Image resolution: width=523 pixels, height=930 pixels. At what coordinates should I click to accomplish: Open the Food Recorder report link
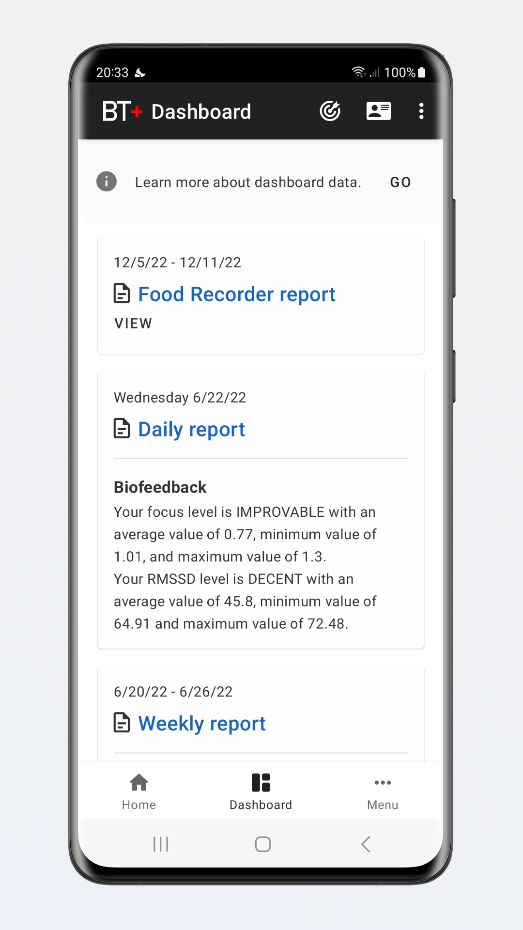coord(237,294)
